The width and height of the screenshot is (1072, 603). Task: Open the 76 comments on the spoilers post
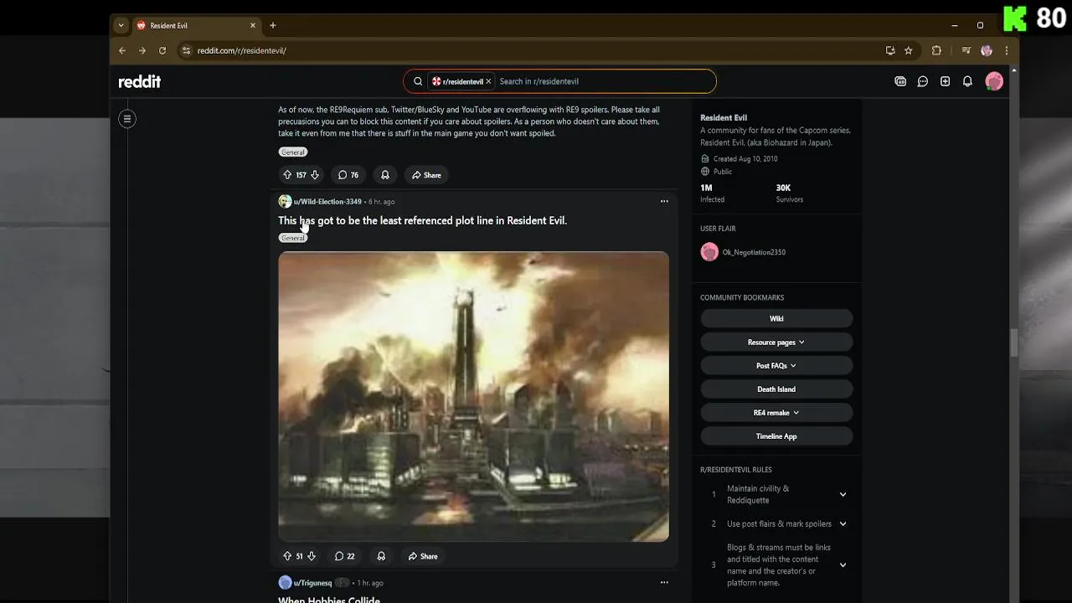coord(348,175)
